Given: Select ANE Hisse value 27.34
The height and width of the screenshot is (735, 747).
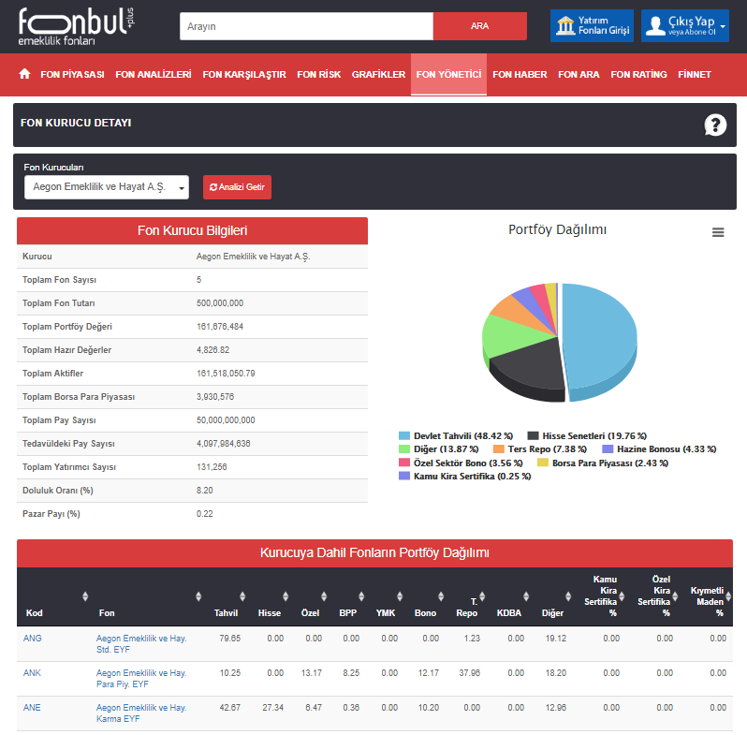Looking at the screenshot, I should (x=272, y=708).
